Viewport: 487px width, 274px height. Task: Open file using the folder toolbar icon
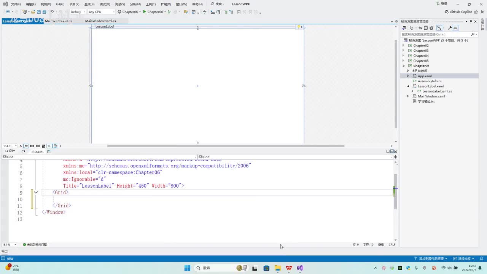click(x=33, y=12)
